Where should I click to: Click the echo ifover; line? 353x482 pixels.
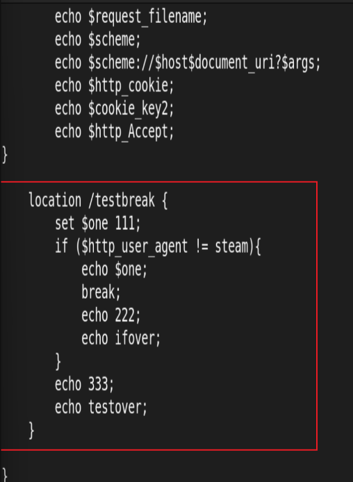tap(121, 338)
